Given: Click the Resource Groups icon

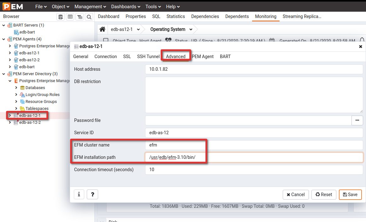Looking at the screenshot, I should coord(22,102).
